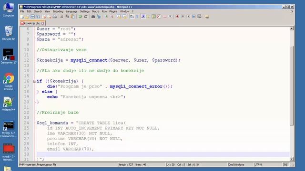Image resolution: width=305 pixels, height=171 pixels.
Task: Click the Open file toolbar icon
Action: click(27, 17)
